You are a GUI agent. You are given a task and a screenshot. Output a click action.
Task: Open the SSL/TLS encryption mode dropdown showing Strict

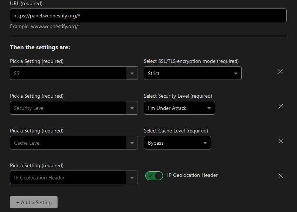tap(192, 73)
